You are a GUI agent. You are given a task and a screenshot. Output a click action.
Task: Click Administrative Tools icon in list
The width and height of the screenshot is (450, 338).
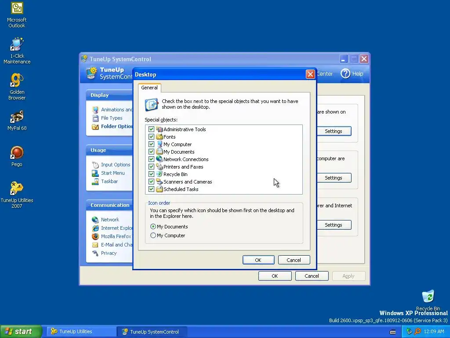(159, 129)
